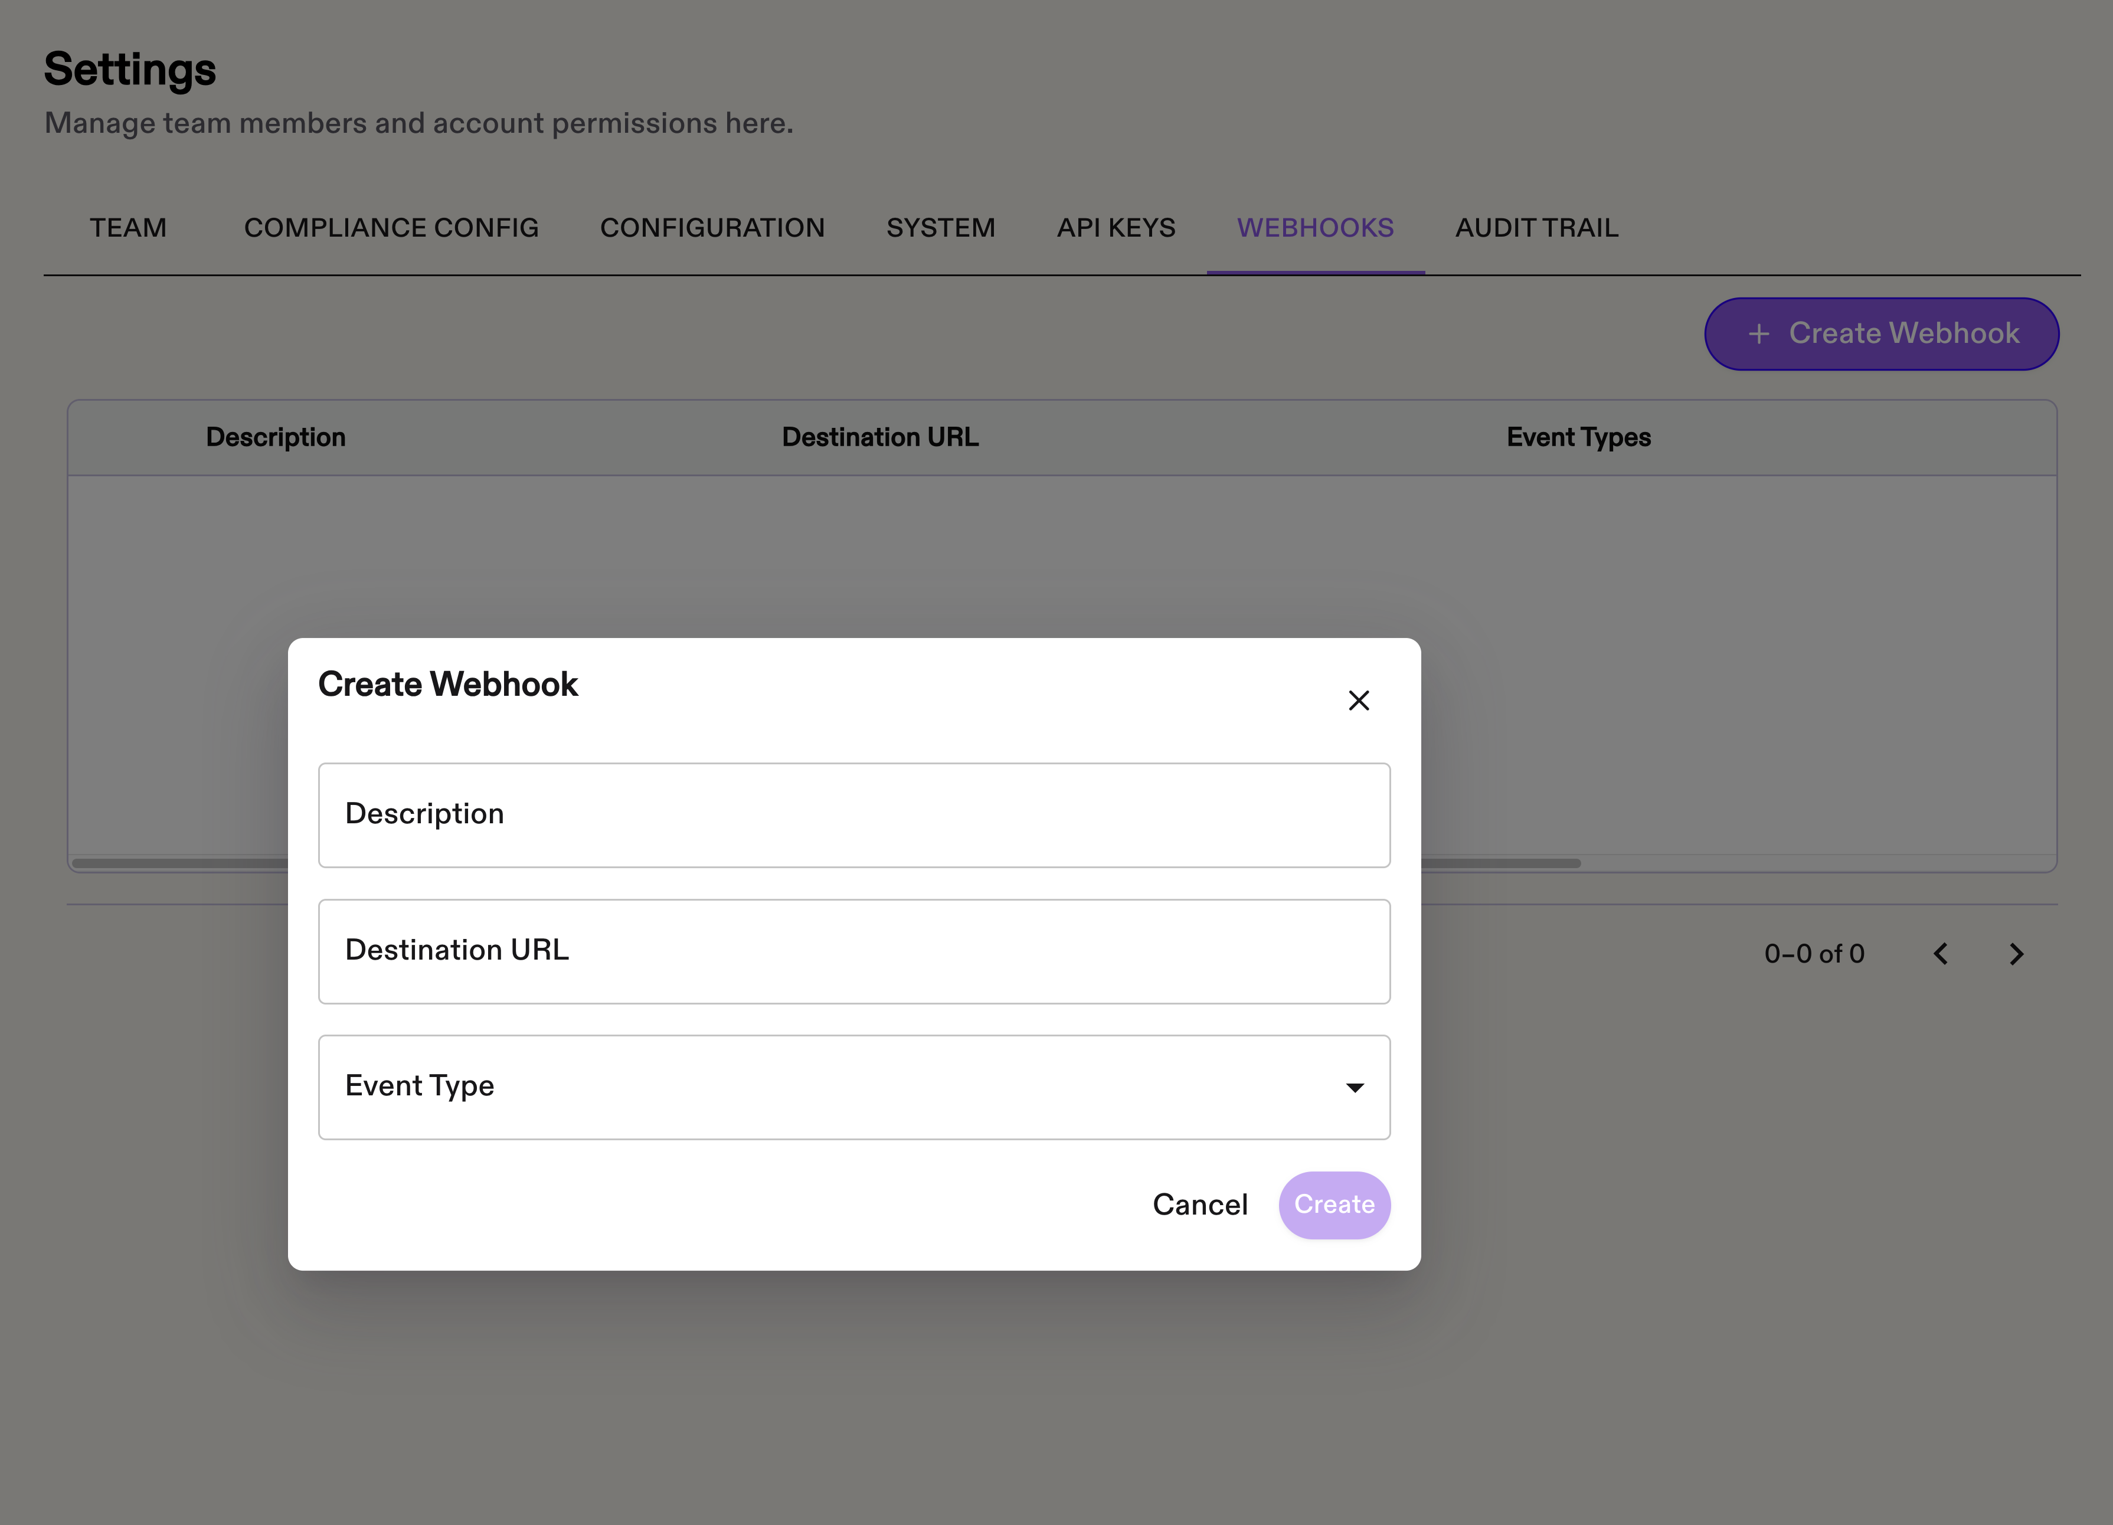This screenshot has height=1525, width=2113.
Task: Close the Create Webhook dialog with X
Action: coord(1358,701)
